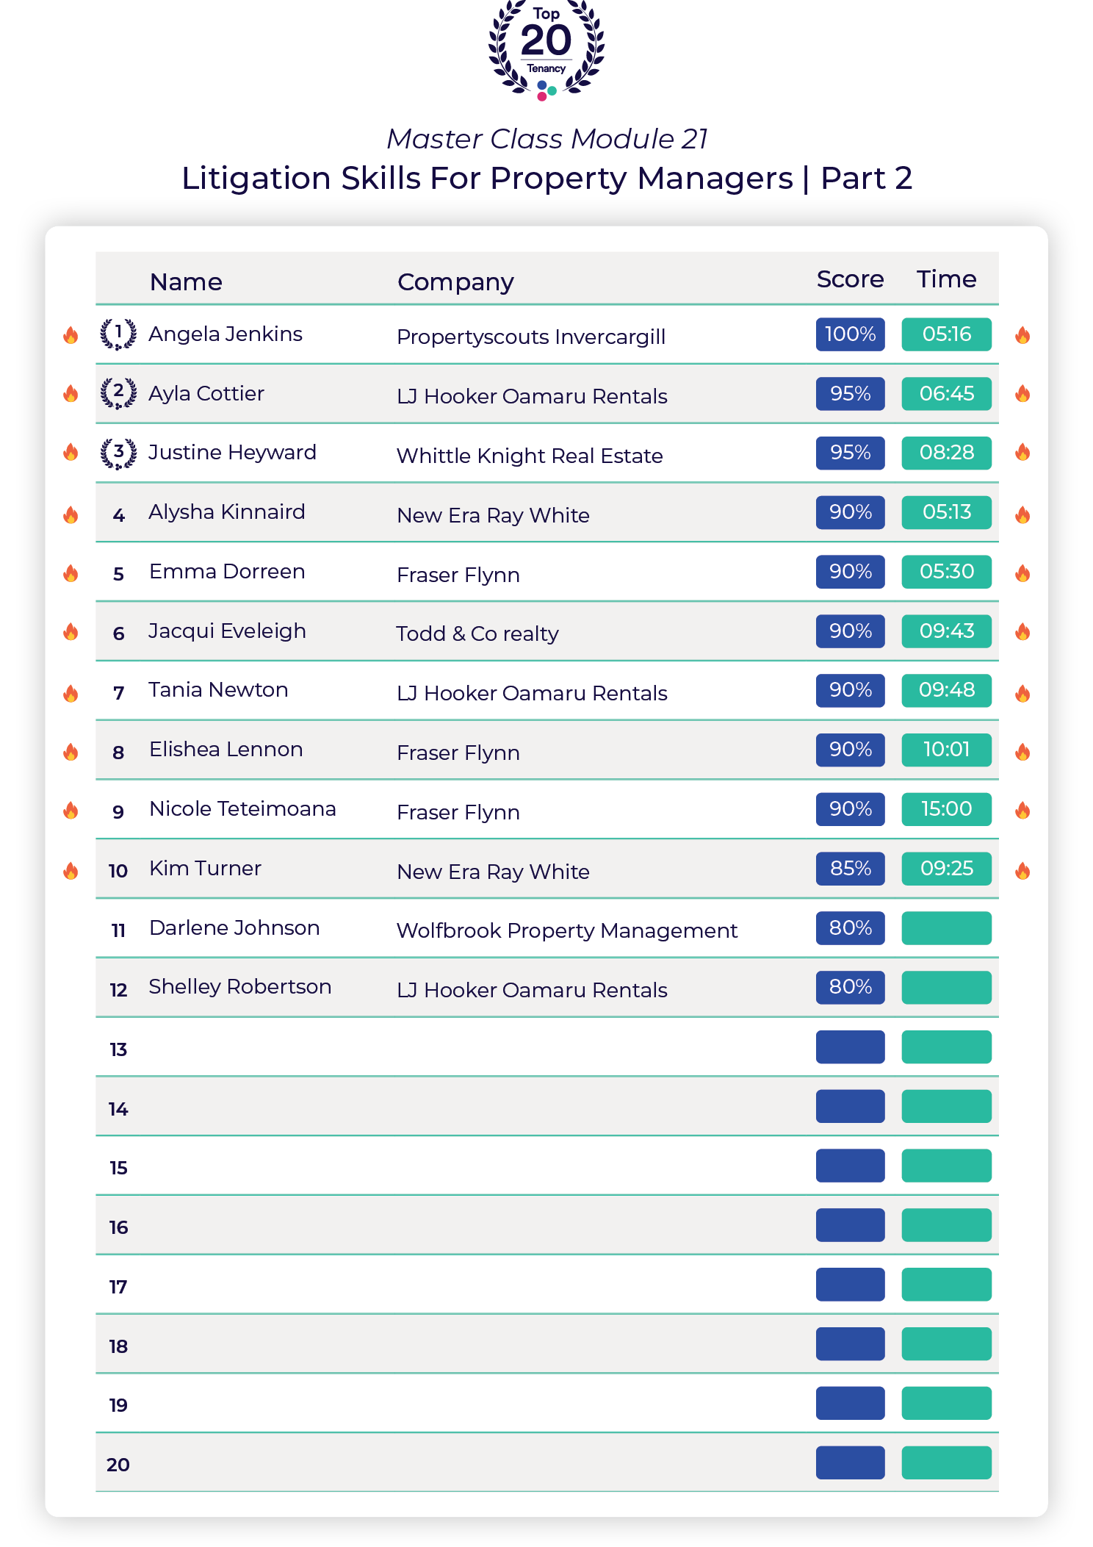This screenshot has height=1547, width=1093.
Task: Click flame icon right of Elishea Lennon row
Action: pos(1022,751)
